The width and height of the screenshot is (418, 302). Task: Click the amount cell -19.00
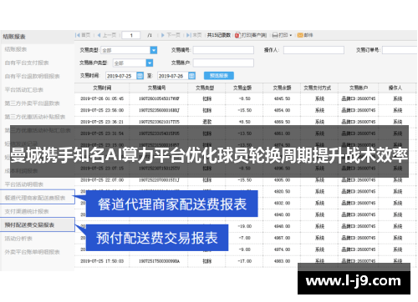[x=245, y=226]
